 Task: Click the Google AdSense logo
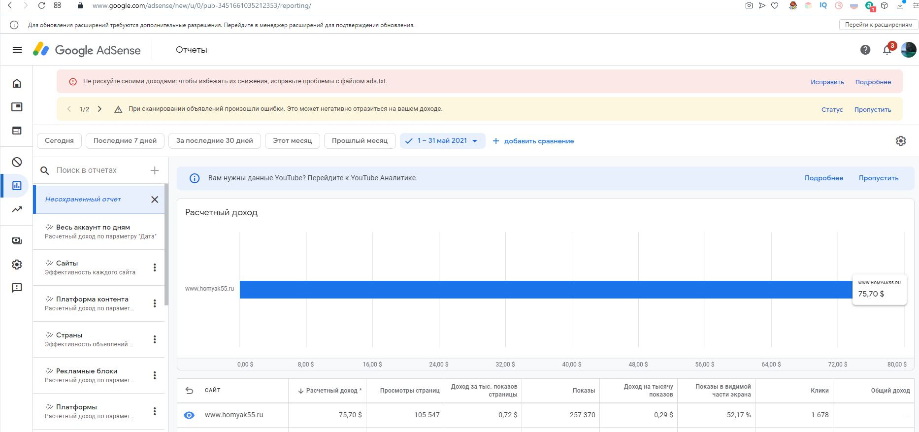[x=87, y=50]
